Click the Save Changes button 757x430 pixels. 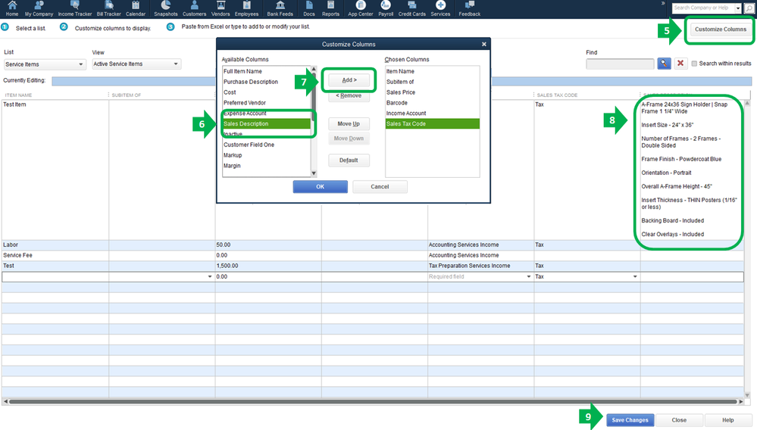click(630, 420)
